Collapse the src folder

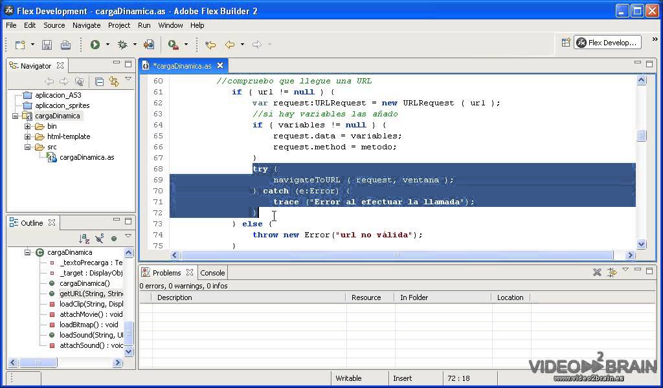(27, 147)
